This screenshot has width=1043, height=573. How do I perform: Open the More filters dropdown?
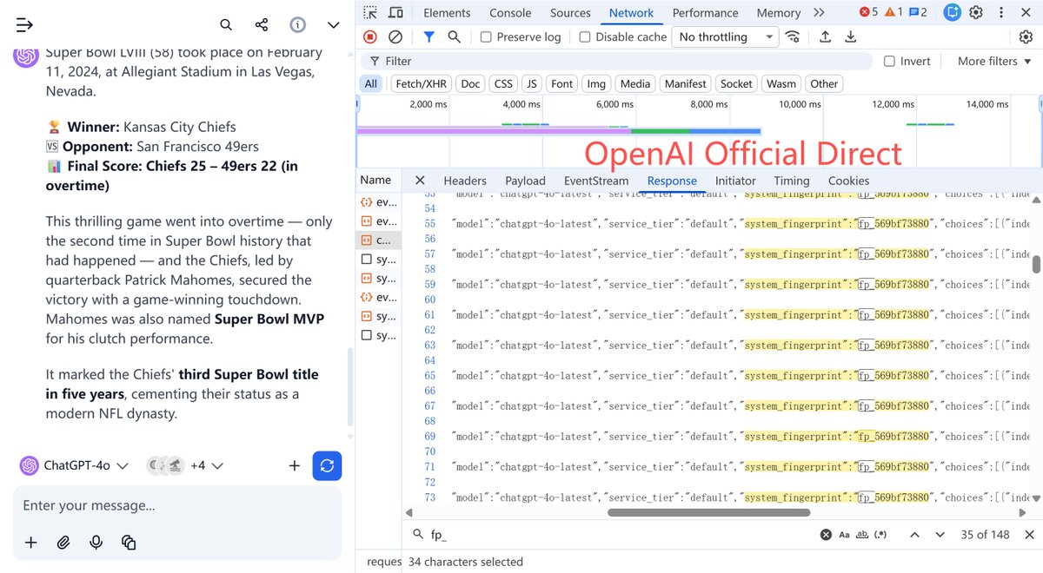[x=993, y=61]
